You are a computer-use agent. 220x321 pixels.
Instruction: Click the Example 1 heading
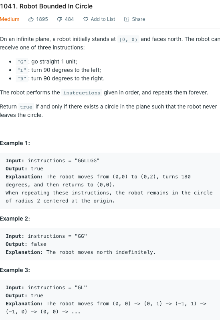pos(15,143)
